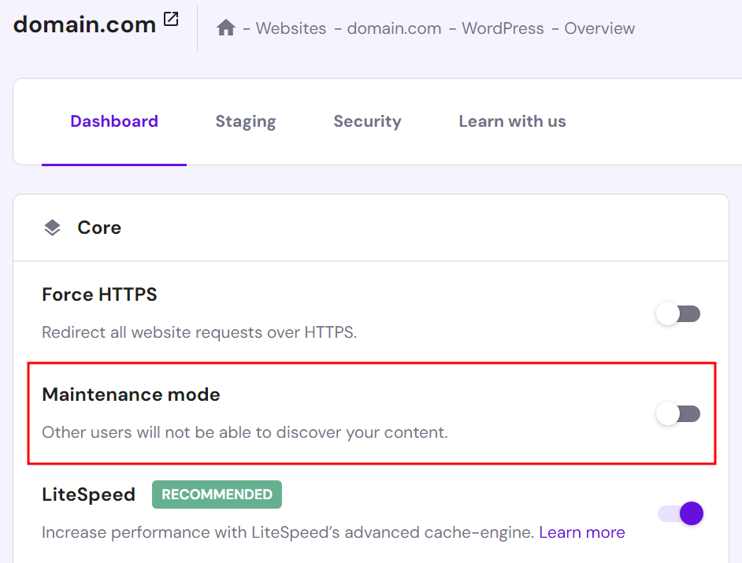The image size is (742, 563).
Task: Enable the Force HTTPS toggle
Action: pos(678,313)
